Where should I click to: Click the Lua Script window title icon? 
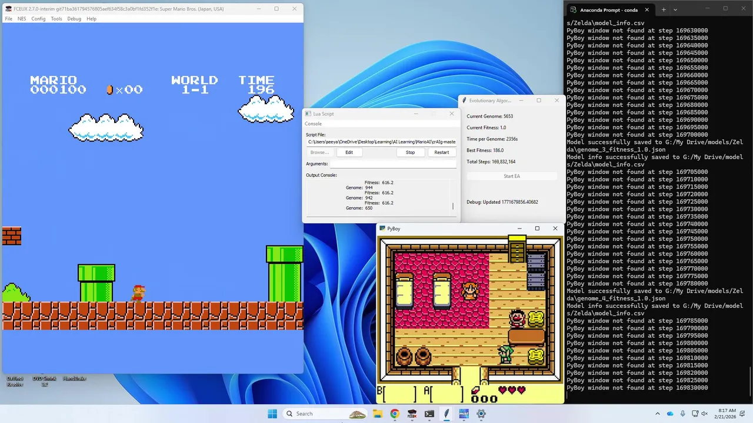coord(308,113)
